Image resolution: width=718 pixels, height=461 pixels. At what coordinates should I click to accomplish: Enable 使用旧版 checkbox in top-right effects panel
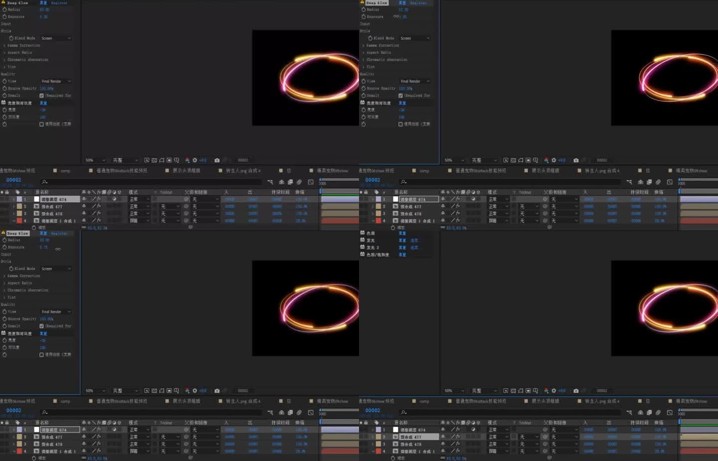401,124
